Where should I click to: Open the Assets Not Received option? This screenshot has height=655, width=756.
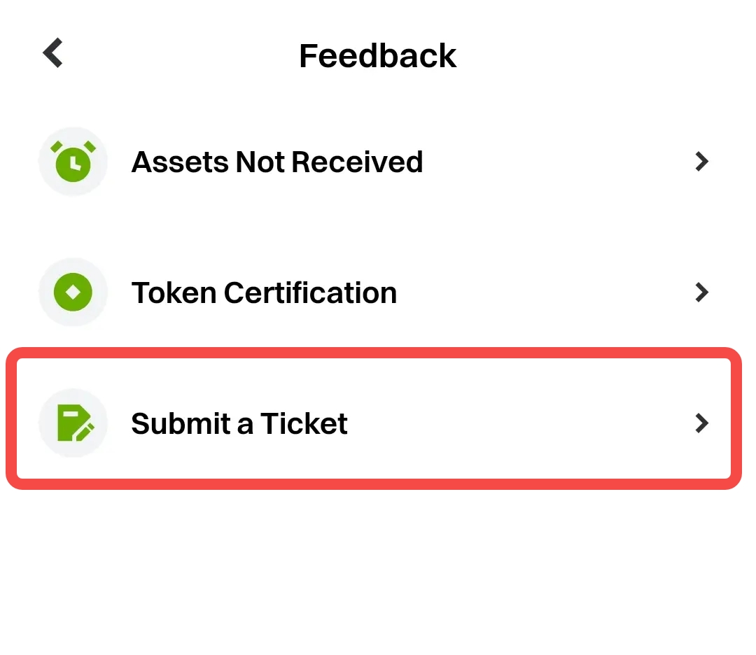(x=277, y=162)
